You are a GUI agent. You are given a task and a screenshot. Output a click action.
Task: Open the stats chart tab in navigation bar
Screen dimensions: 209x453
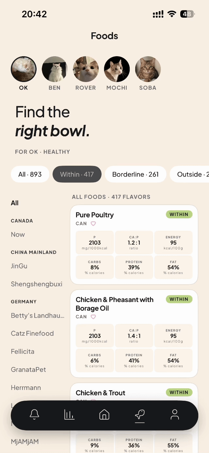tap(69, 414)
